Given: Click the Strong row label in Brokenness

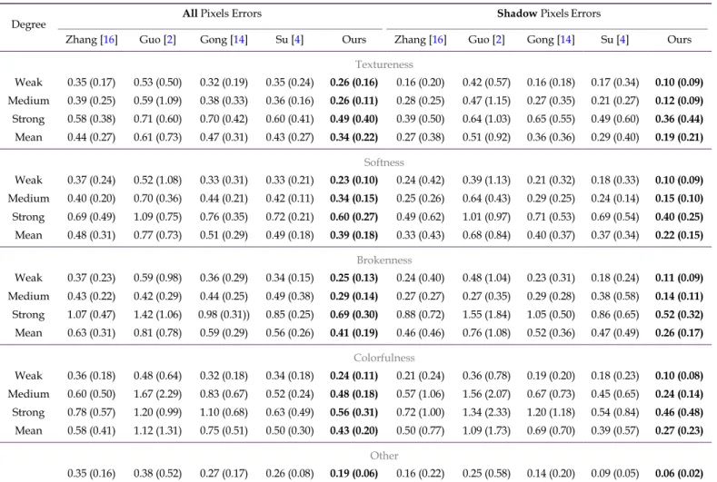Looking at the screenshot, I should click(28, 314).
